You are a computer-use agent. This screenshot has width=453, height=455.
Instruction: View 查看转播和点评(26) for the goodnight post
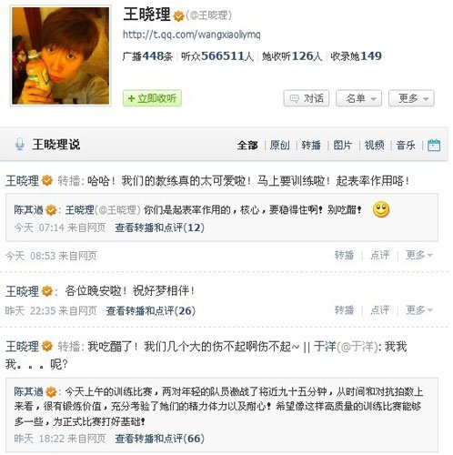(x=151, y=310)
